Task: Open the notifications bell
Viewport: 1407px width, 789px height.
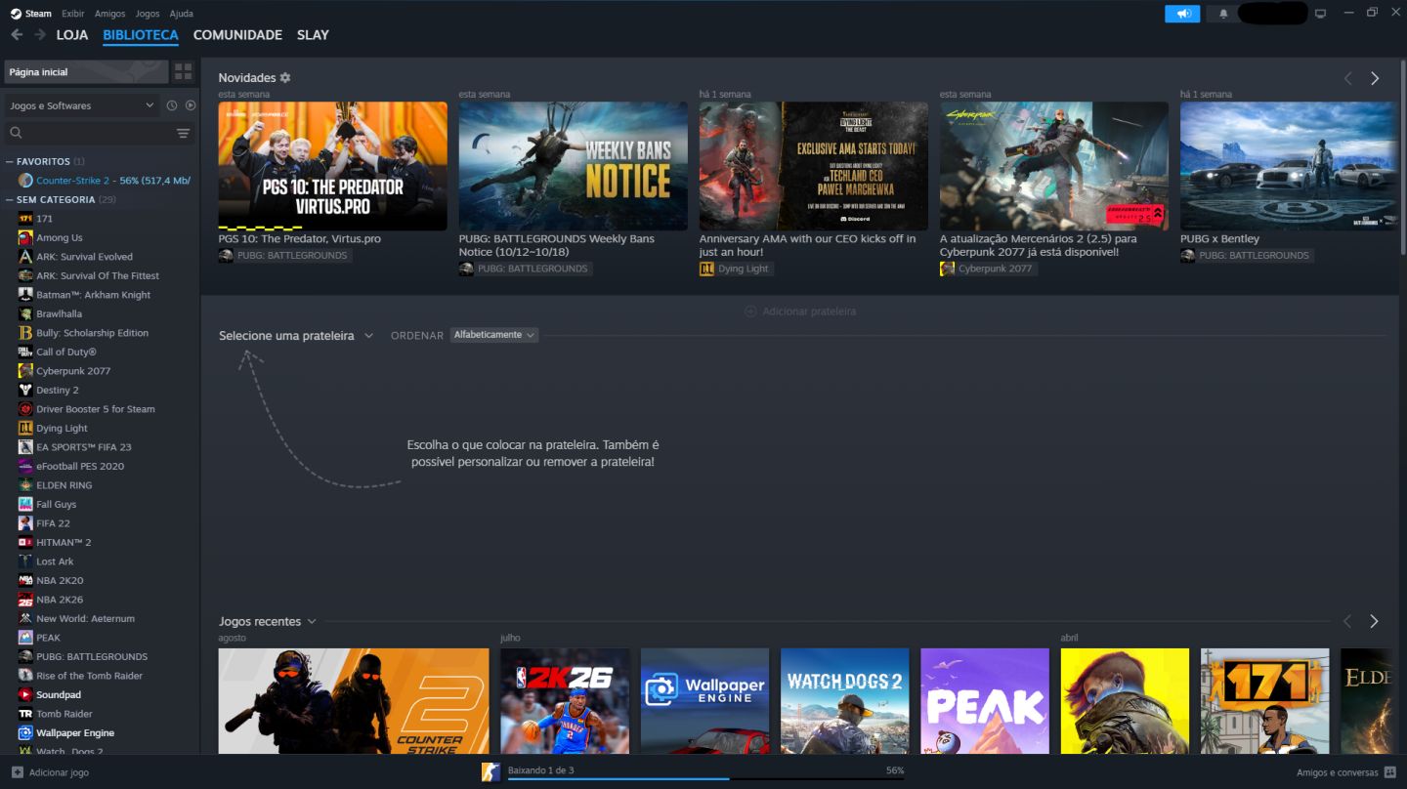Action: coord(1223,14)
